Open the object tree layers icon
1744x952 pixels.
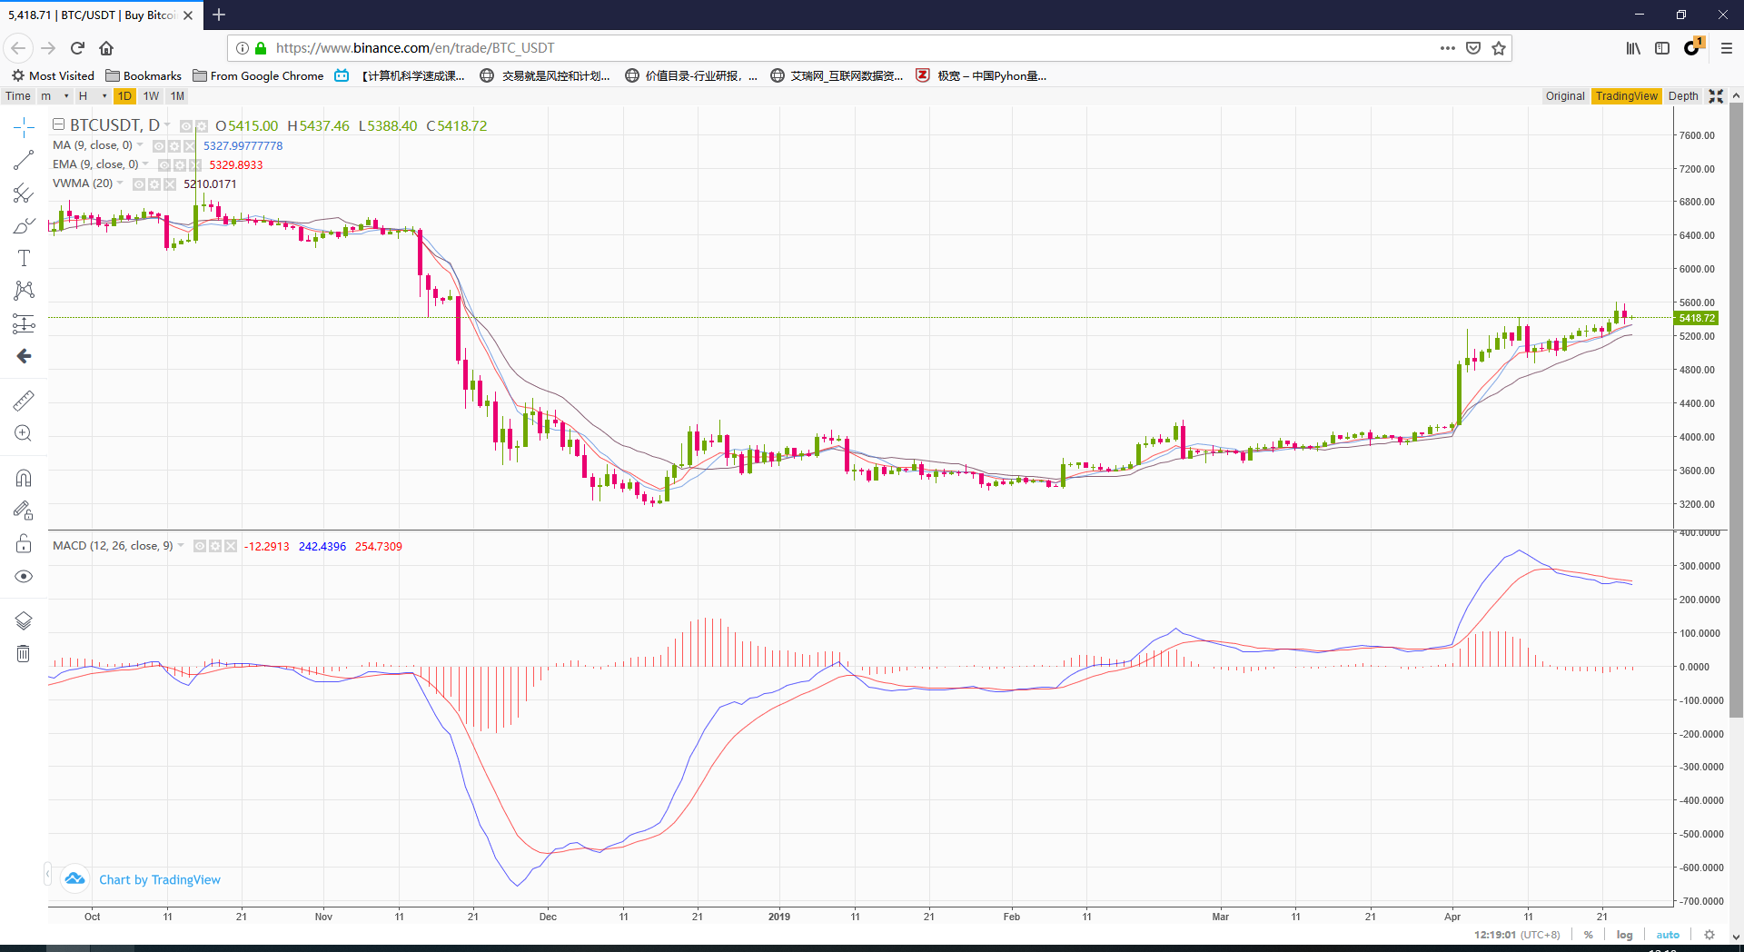24,620
